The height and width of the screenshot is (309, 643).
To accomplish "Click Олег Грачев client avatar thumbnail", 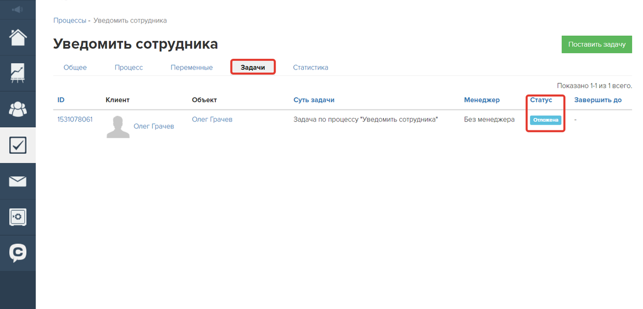I will (x=118, y=127).
